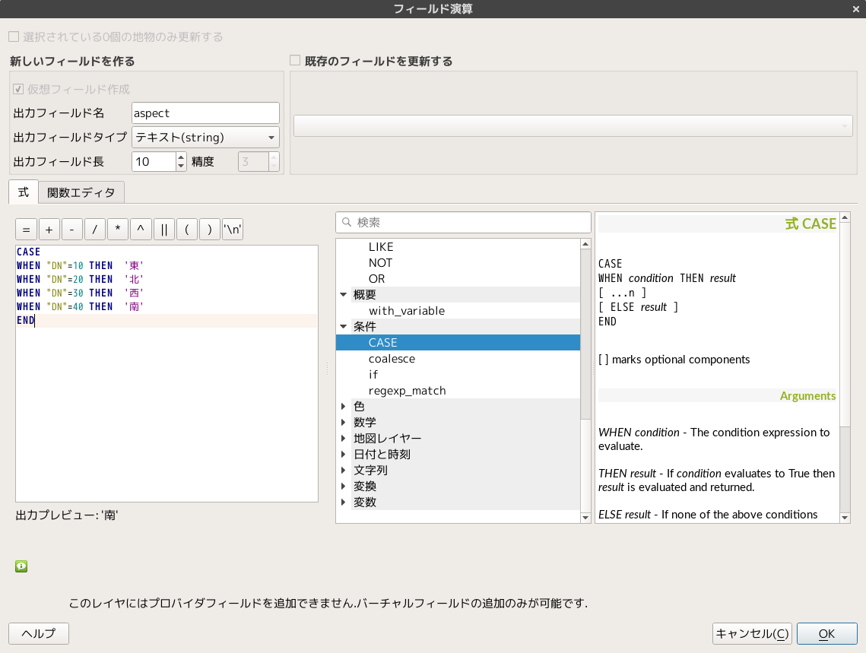Open the output field type dropdown
This screenshot has width=866, height=653.
click(205, 138)
